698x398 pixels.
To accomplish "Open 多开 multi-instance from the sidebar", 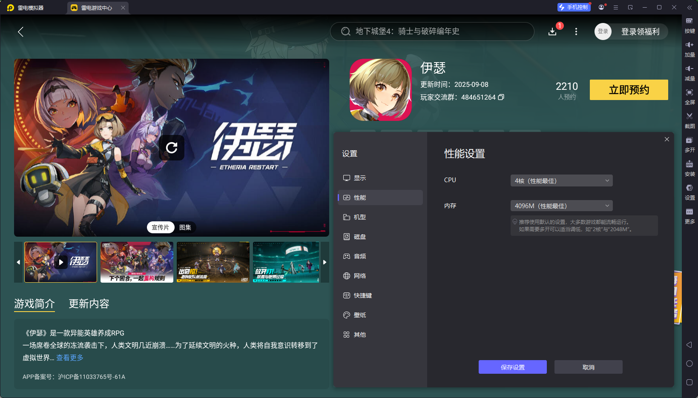I will [689, 145].
